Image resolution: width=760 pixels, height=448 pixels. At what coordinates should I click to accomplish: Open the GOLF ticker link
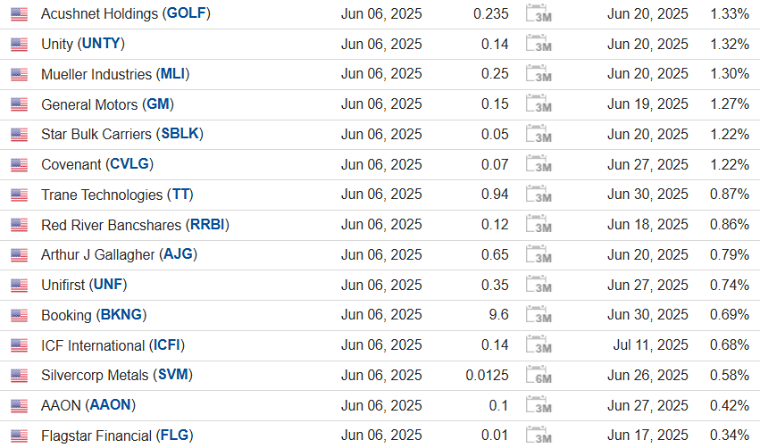[x=188, y=14]
